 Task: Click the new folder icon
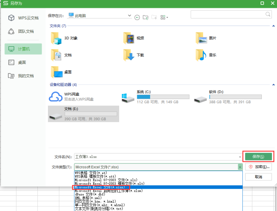click(154, 17)
